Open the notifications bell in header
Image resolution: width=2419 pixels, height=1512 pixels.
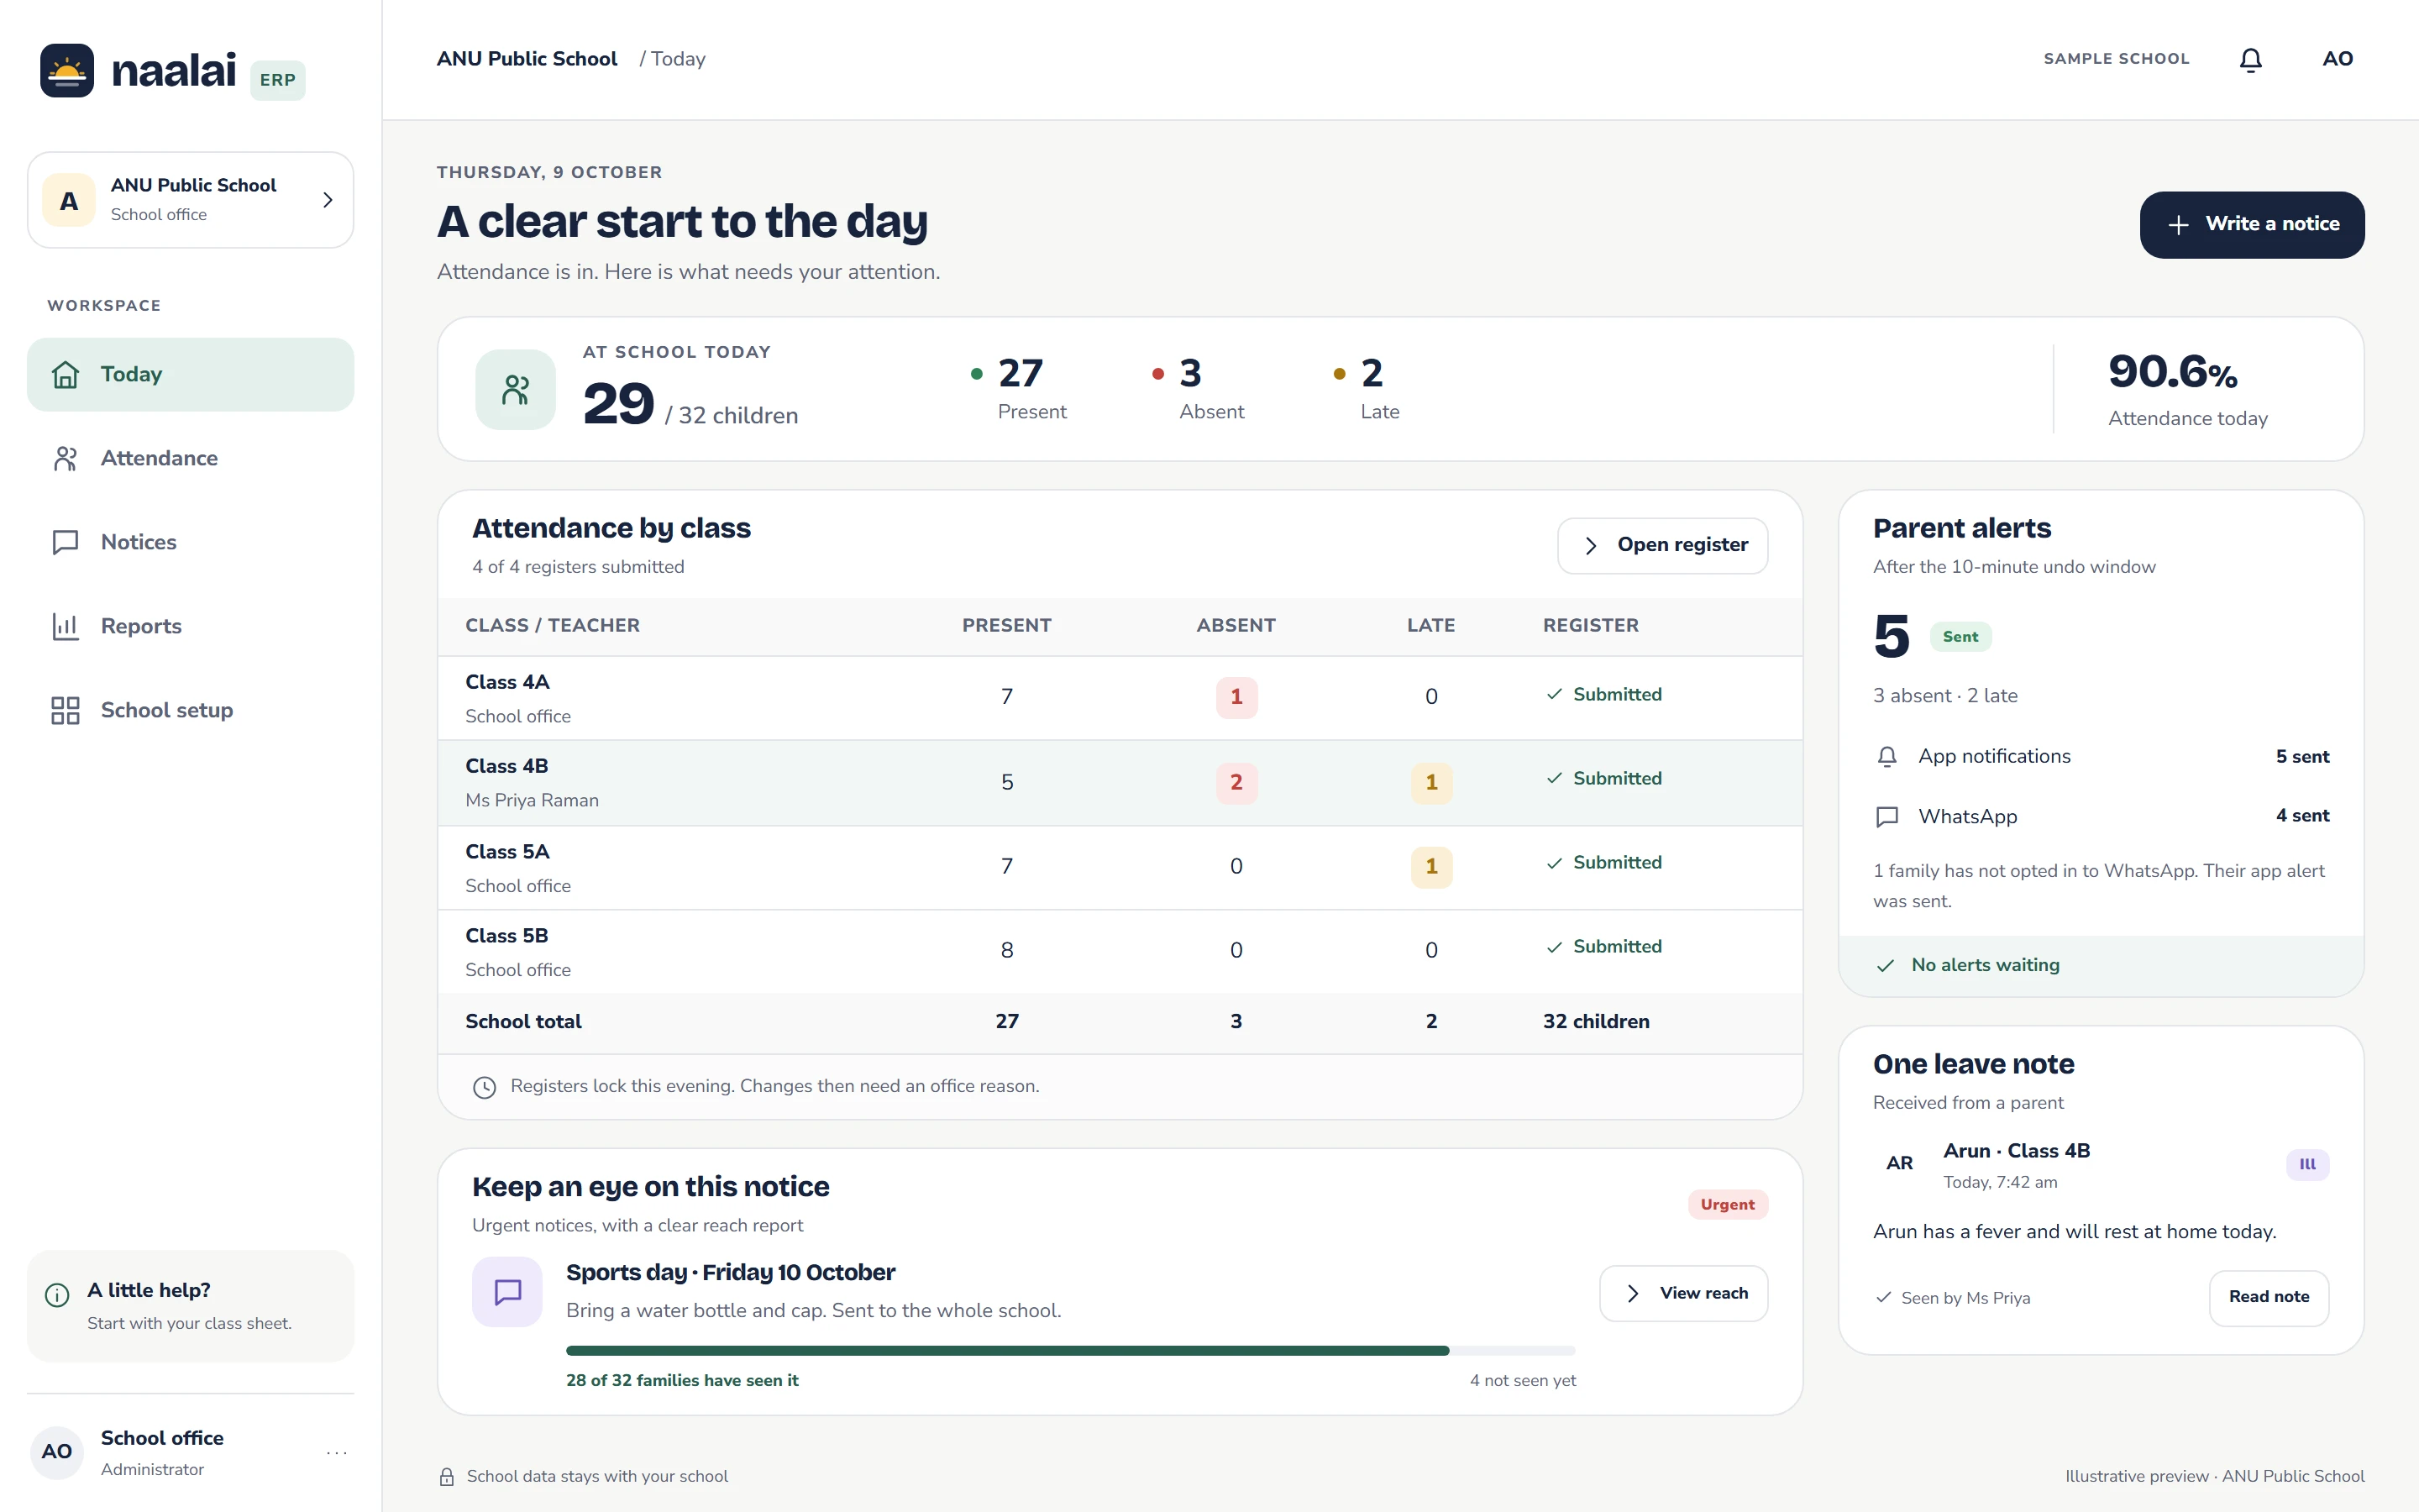pos(2250,60)
